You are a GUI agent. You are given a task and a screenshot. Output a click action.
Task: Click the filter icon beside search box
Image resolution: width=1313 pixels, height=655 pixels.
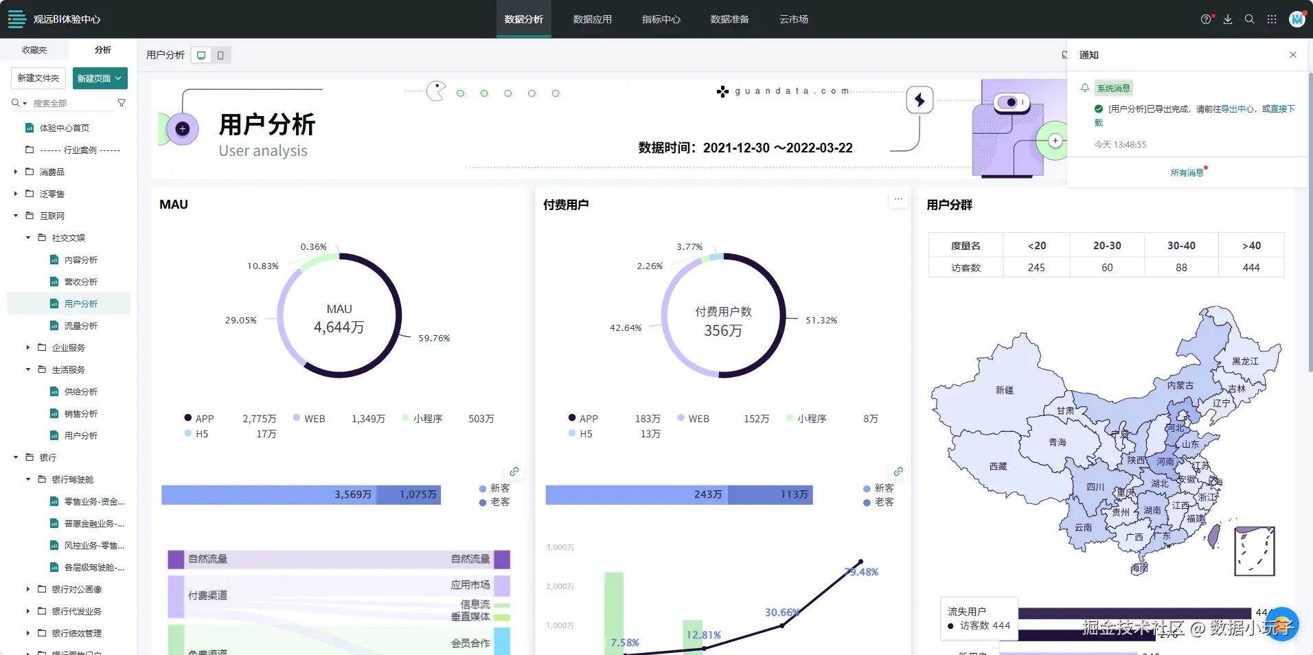pos(122,103)
